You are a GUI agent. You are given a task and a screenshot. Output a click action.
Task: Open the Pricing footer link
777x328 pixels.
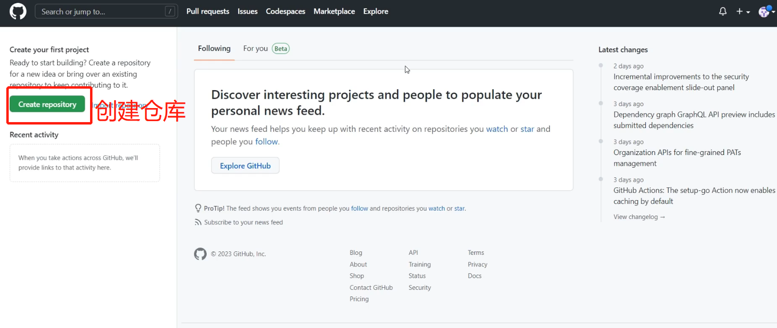[359, 299]
